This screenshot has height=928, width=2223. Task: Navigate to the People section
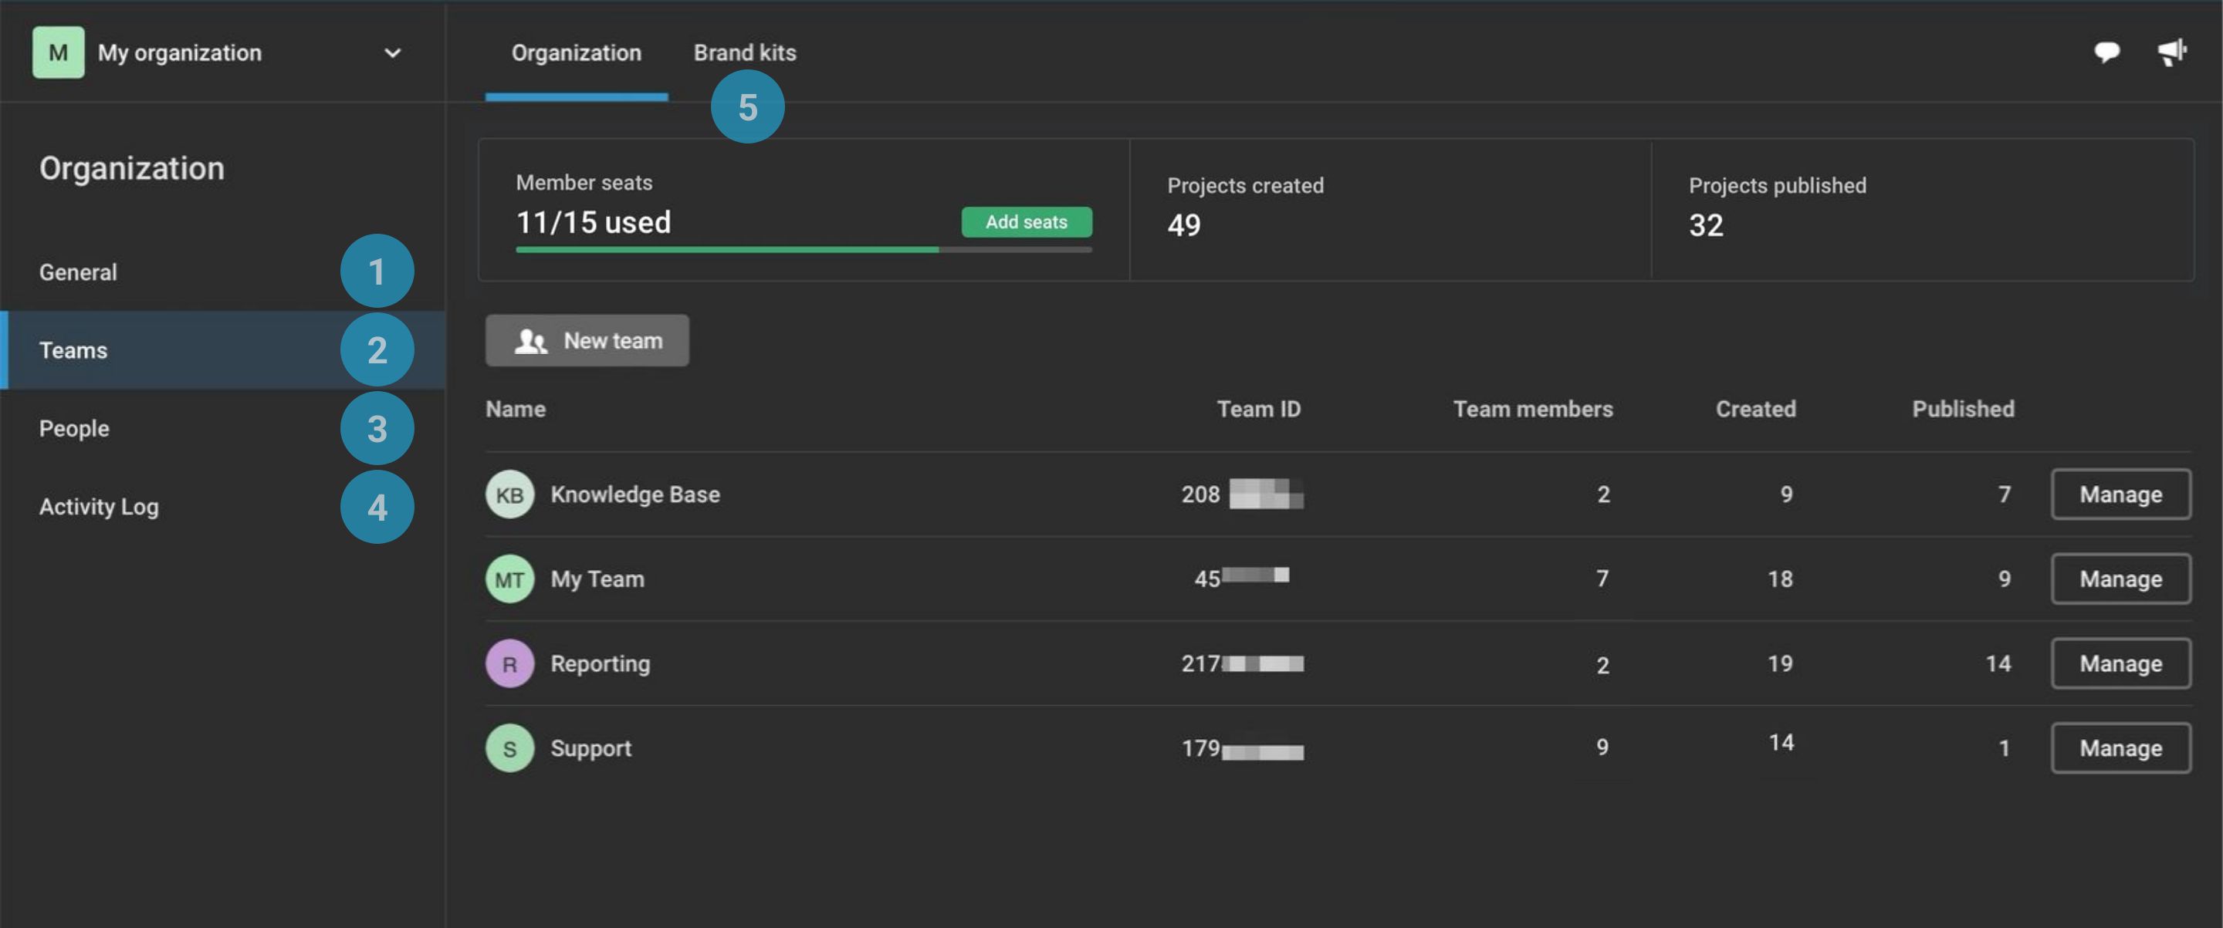coord(73,428)
